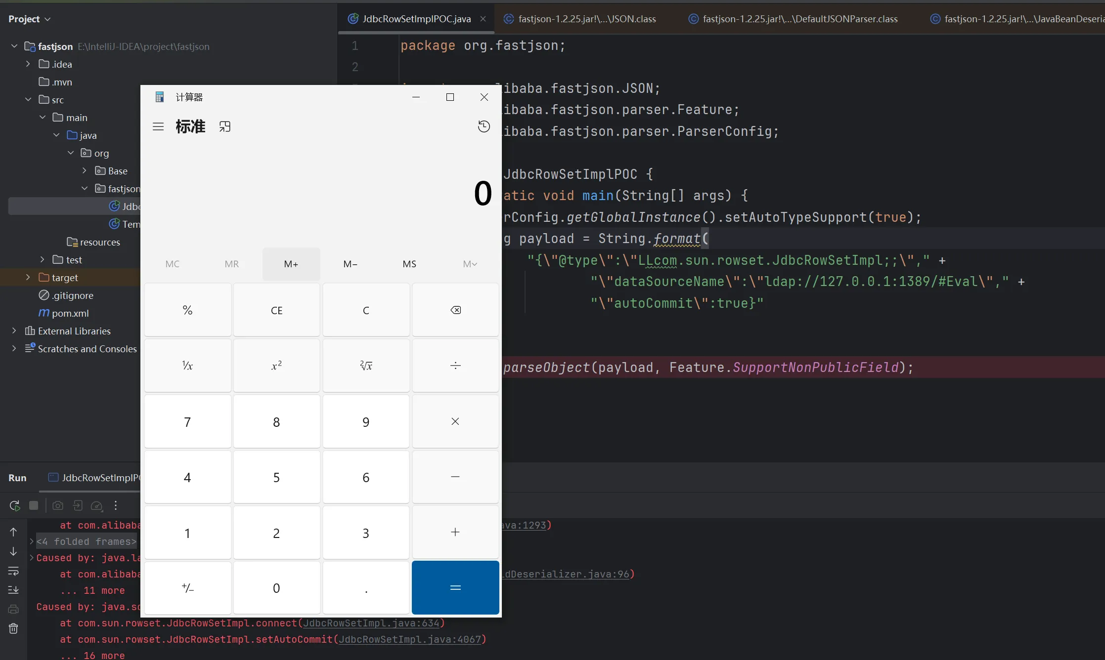Click the Clear All trash icon

(13, 628)
